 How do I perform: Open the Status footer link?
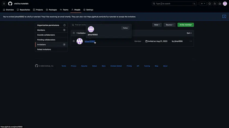[x=95, y=66]
